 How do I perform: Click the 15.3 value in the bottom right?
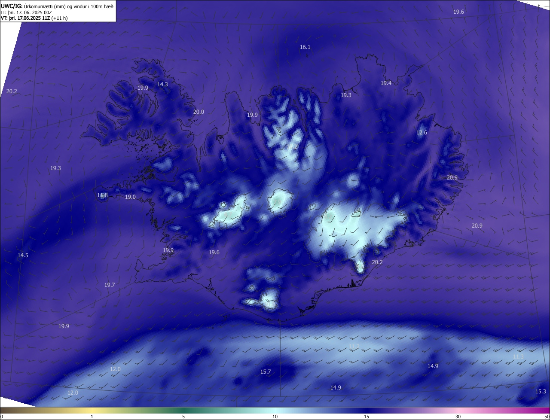(541, 391)
